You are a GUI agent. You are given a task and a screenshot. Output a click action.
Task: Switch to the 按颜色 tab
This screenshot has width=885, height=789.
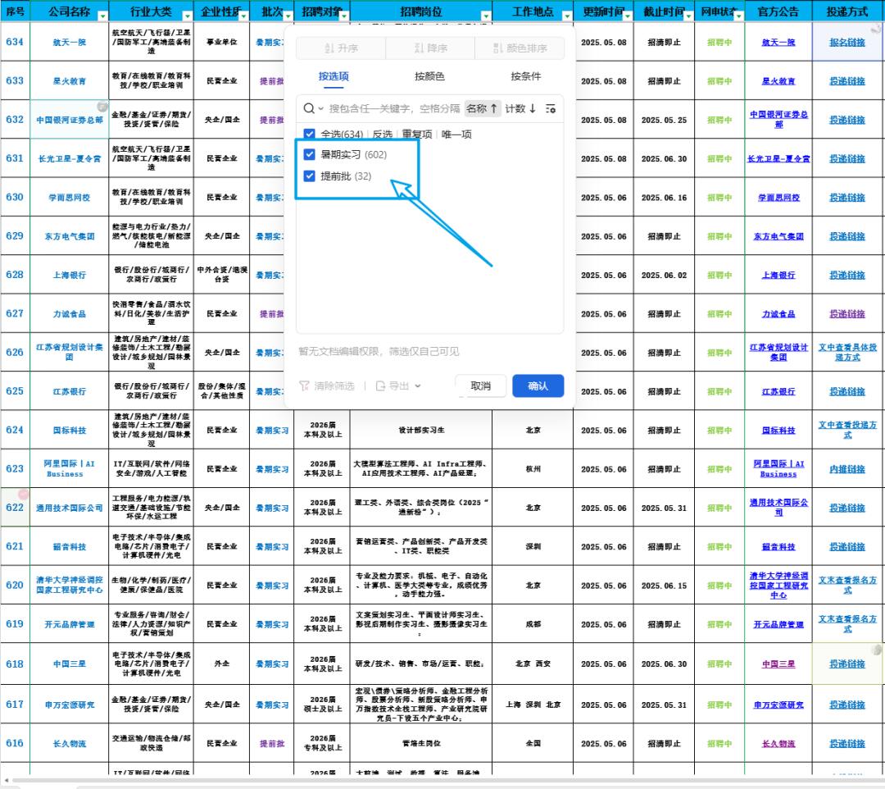coord(429,76)
